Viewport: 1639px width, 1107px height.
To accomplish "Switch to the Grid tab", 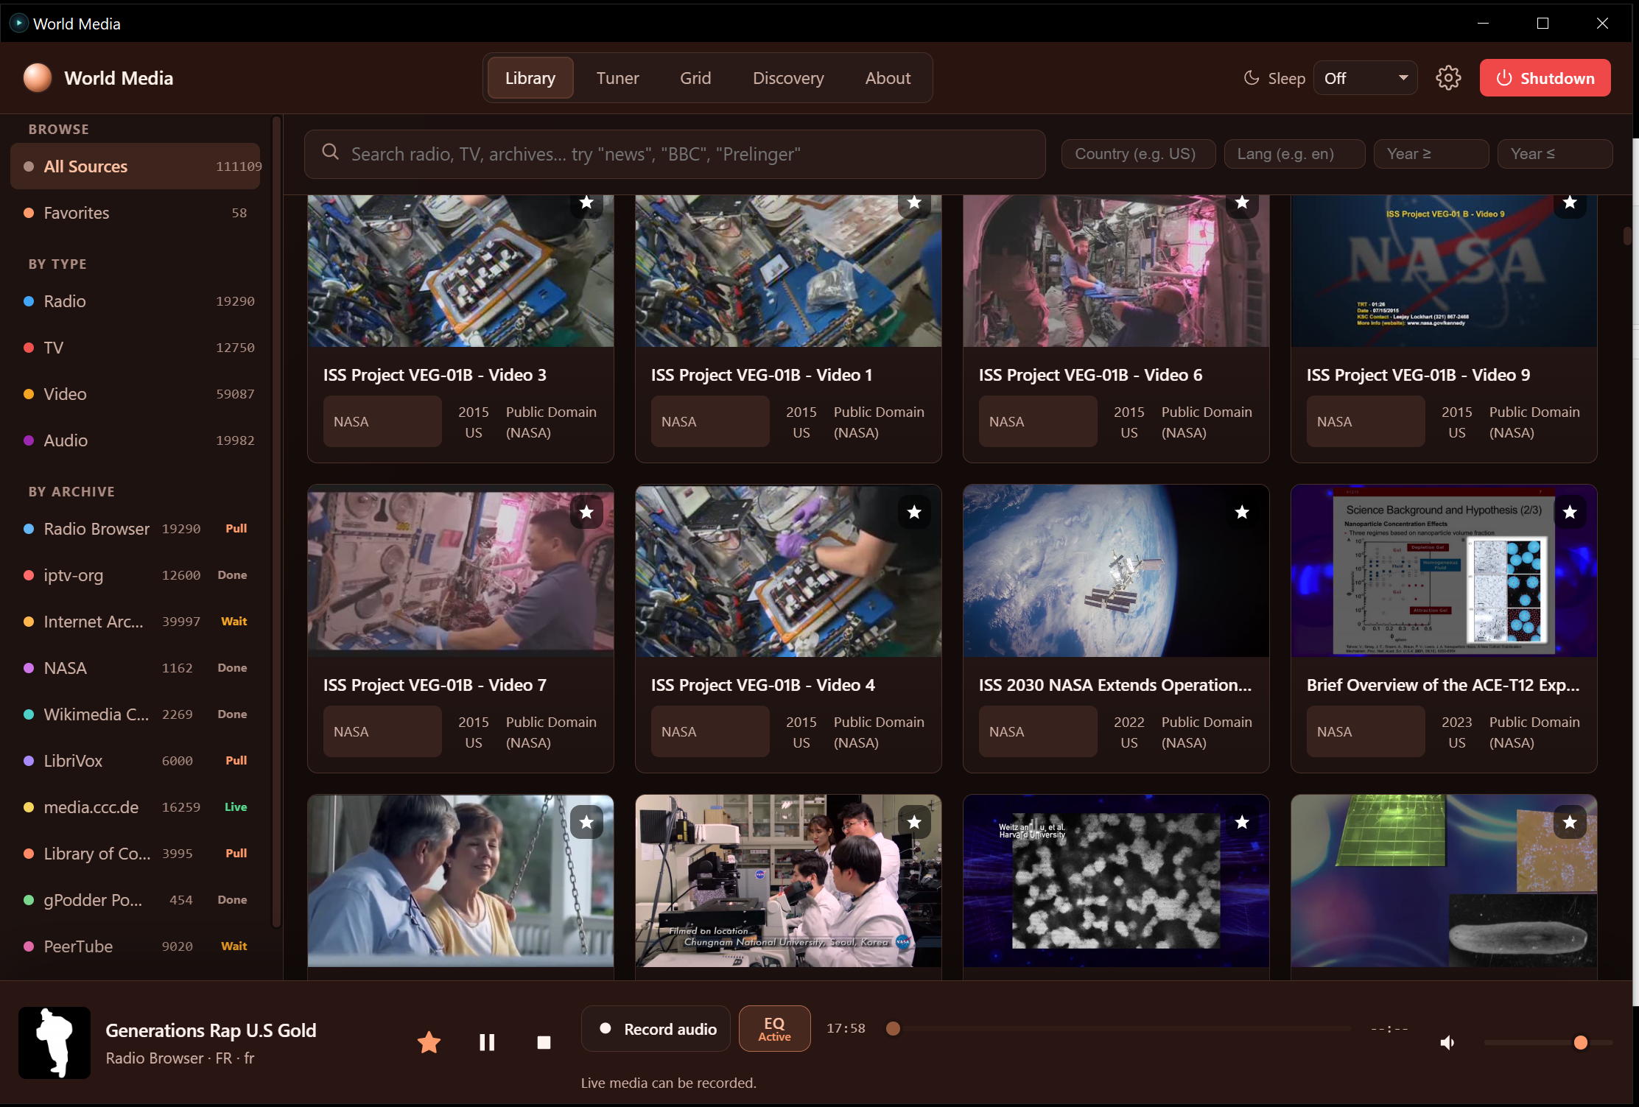I will (x=695, y=78).
